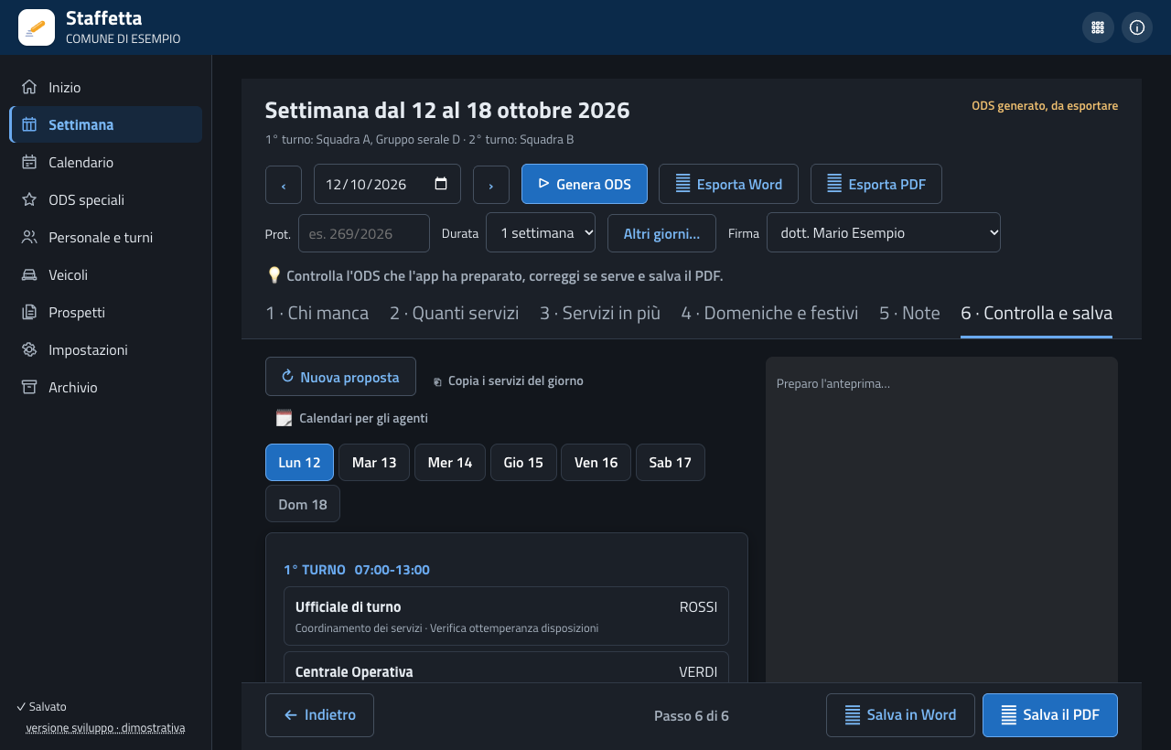Click the Salva il PDF button
This screenshot has height=750, width=1171.
1050,715
